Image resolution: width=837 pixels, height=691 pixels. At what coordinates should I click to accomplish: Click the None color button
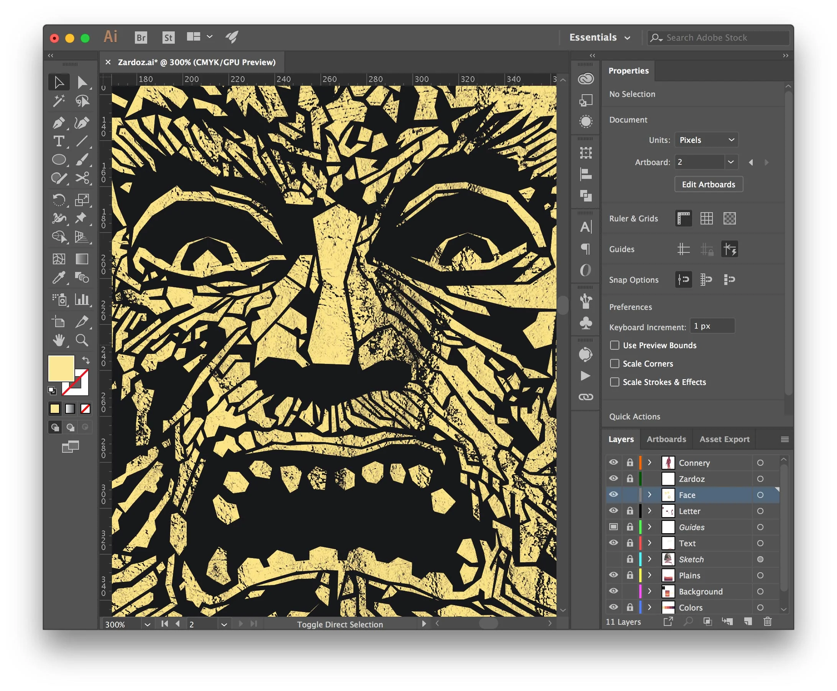click(85, 409)
